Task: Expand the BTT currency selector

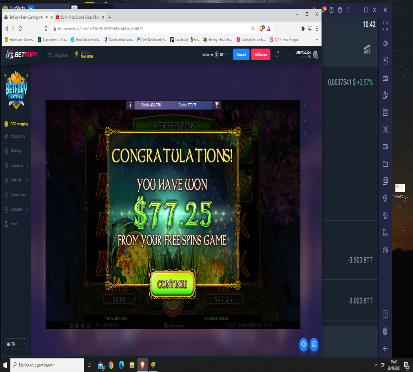Action: 222,54
